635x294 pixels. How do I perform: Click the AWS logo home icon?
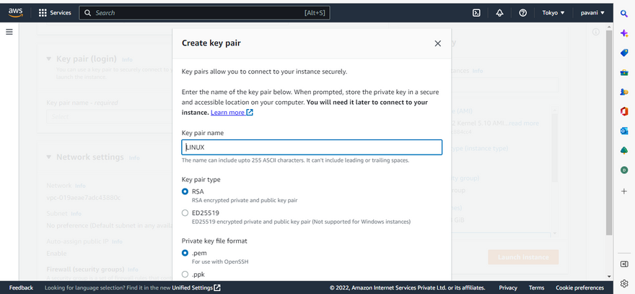(16, 12)
